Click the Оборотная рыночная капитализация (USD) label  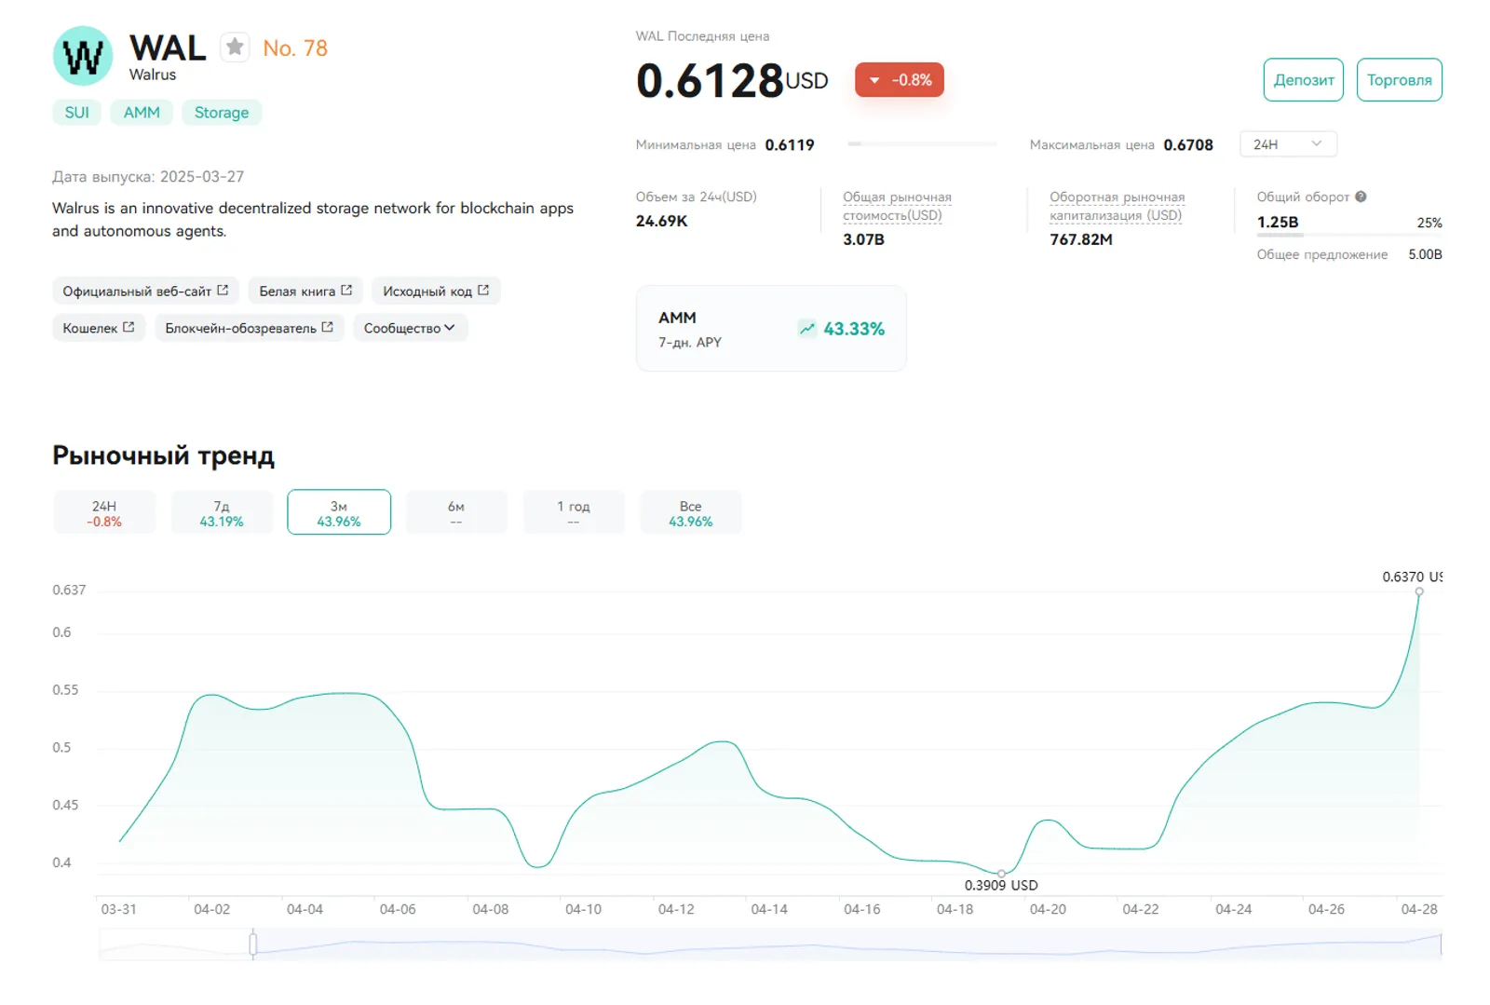pyautogui.click(x=1117, y=206)
